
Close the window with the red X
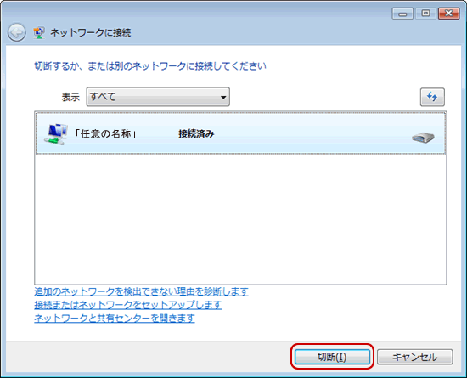(449, 14)
